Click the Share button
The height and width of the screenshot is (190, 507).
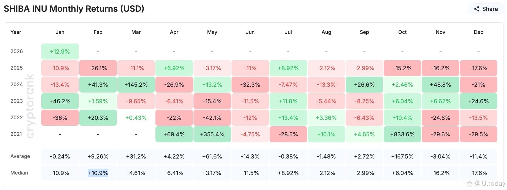click(x=486, y=9)
